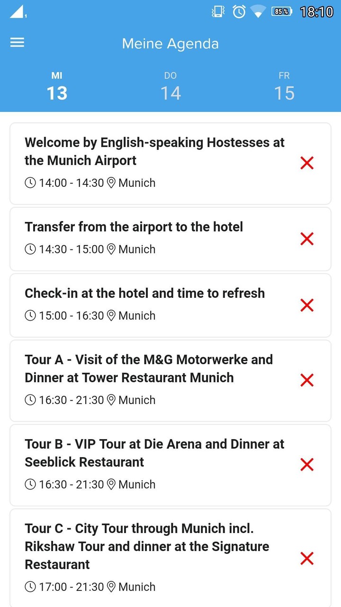Open the hamburger navigation menu
Image resolution: width=341 pixels, height=607 pixels.
pyautogui.click(x=17, y=43)
